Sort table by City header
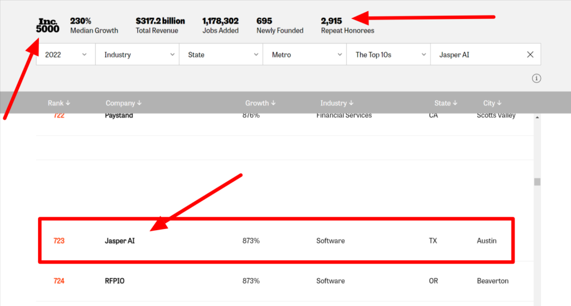 click(492, 103)
